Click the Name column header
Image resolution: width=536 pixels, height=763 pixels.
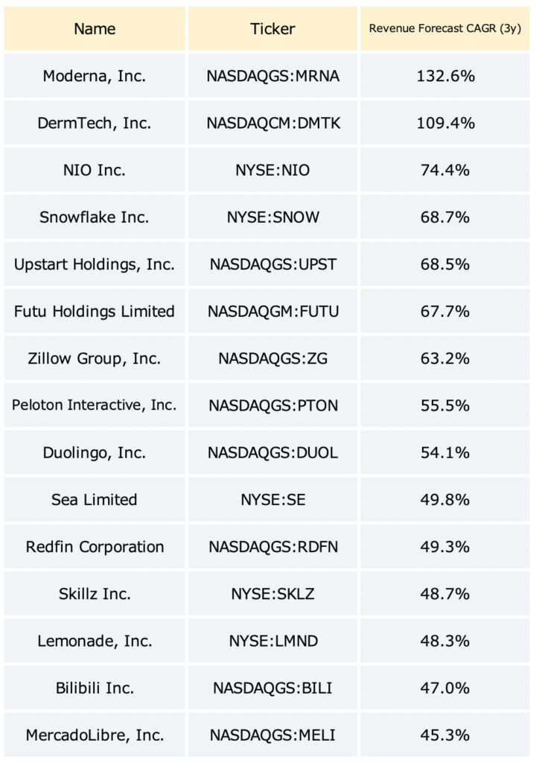tap(95, 29)
